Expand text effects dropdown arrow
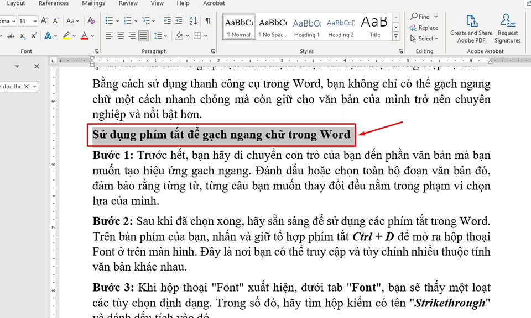This screenshot has height=318, width=531. 55,36
